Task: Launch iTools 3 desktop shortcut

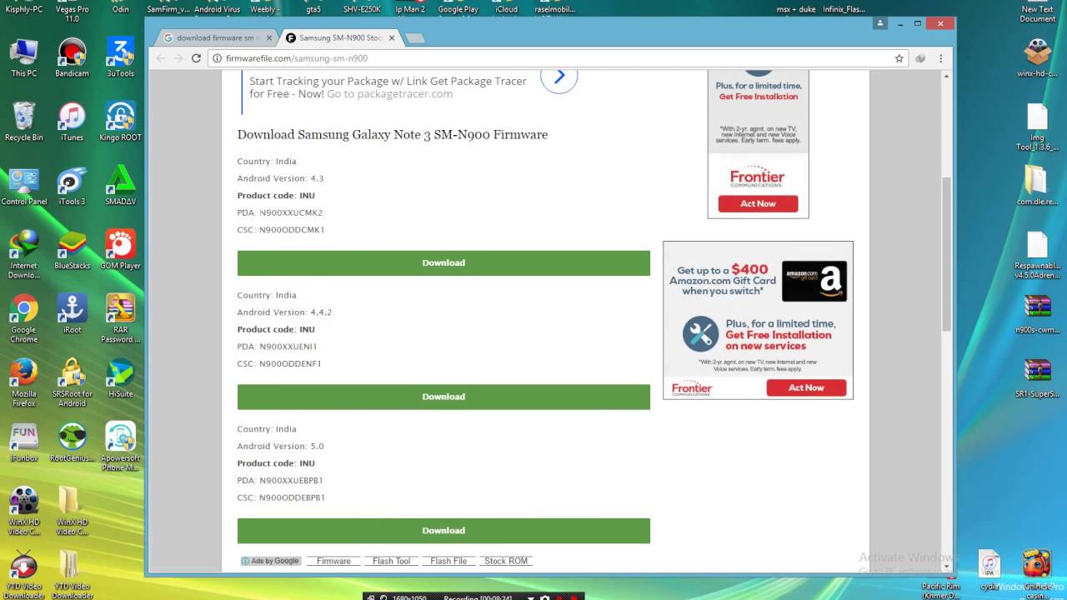Action: tap(72, 186)
